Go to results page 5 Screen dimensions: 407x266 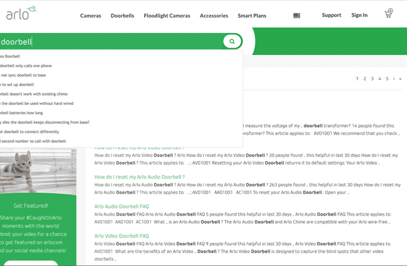tap(387, 78)
